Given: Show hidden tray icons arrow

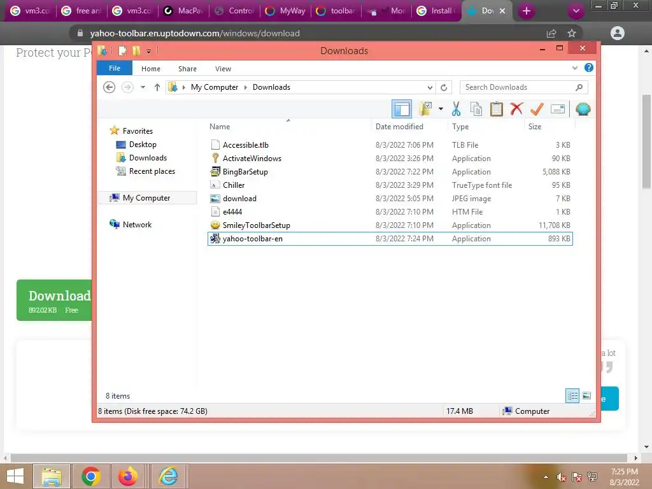Looking at the screenshot, I should point(546,477).
